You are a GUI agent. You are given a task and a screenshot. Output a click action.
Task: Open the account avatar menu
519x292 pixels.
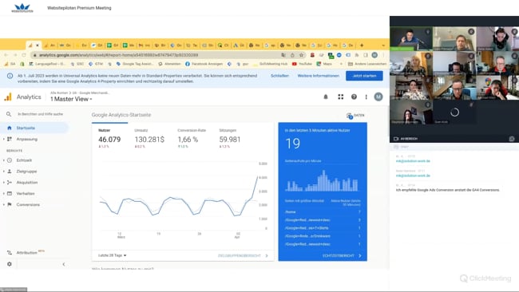[x=378, y=97]
